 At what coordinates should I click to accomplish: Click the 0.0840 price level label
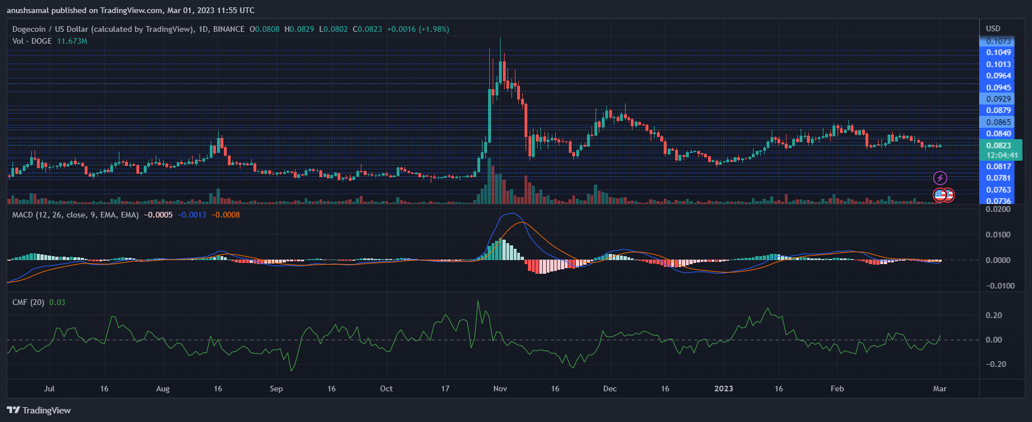click(997, 133)
